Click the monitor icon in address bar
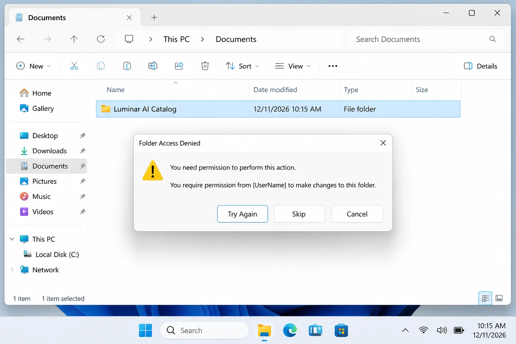 [x=129, y=39]
